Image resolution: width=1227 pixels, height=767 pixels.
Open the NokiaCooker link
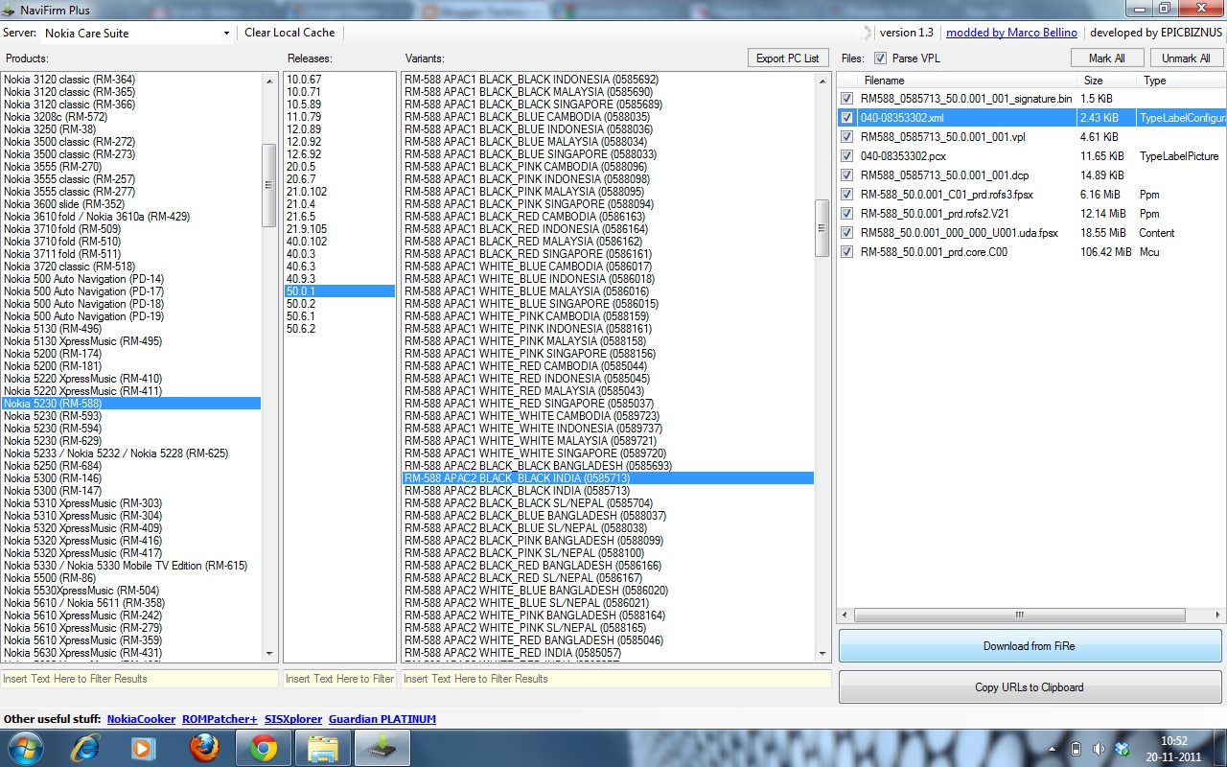click(x=141, y=719)
